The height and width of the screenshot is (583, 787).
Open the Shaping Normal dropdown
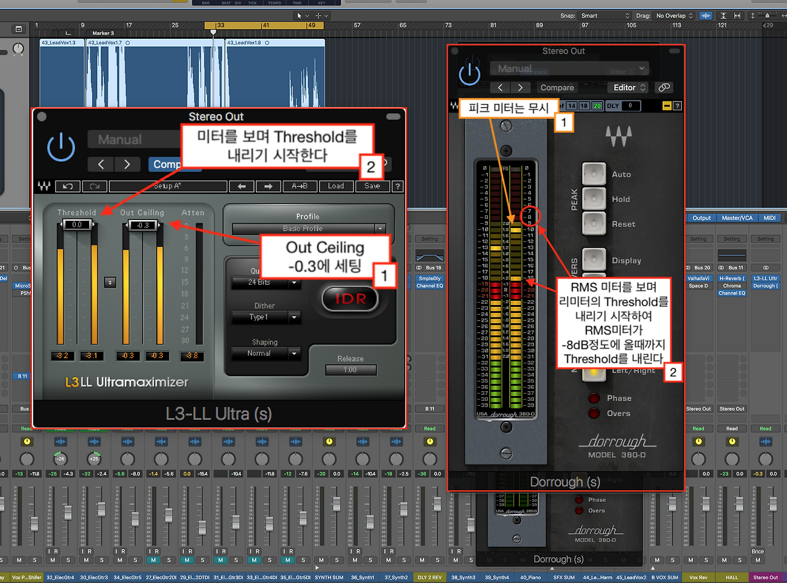coord(266,354)
